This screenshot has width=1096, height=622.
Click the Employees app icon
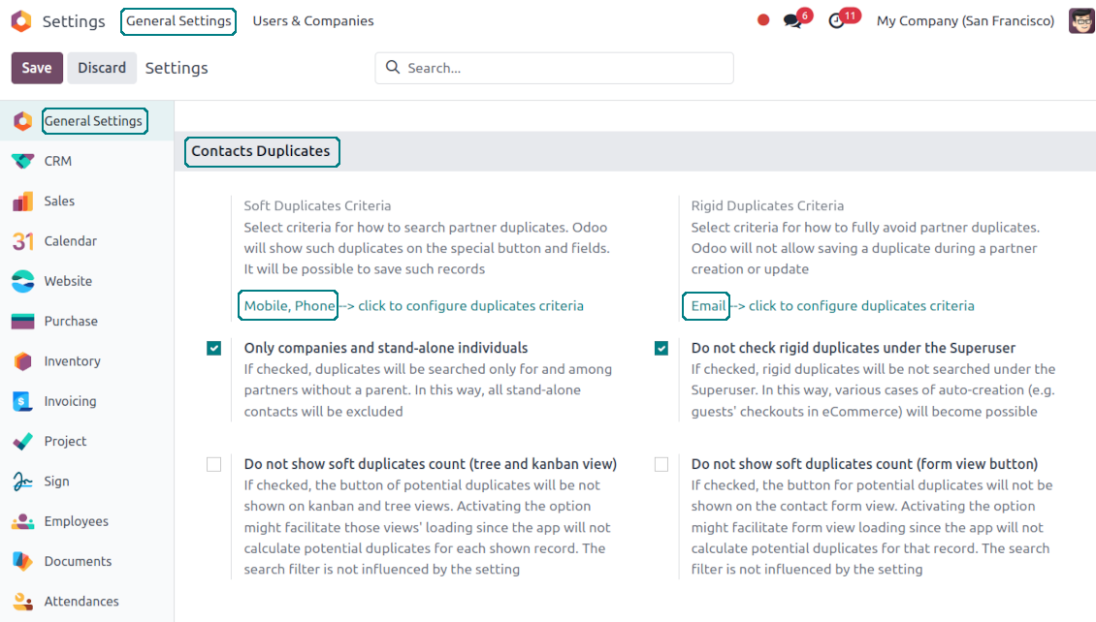[x=22, y=521]
